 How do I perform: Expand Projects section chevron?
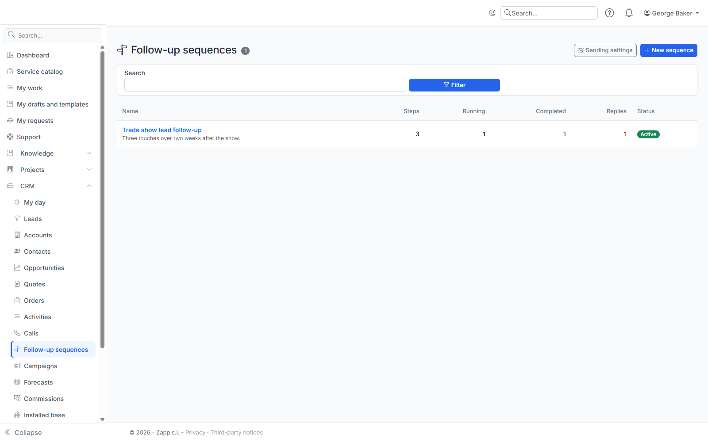(x=89, y=169)
